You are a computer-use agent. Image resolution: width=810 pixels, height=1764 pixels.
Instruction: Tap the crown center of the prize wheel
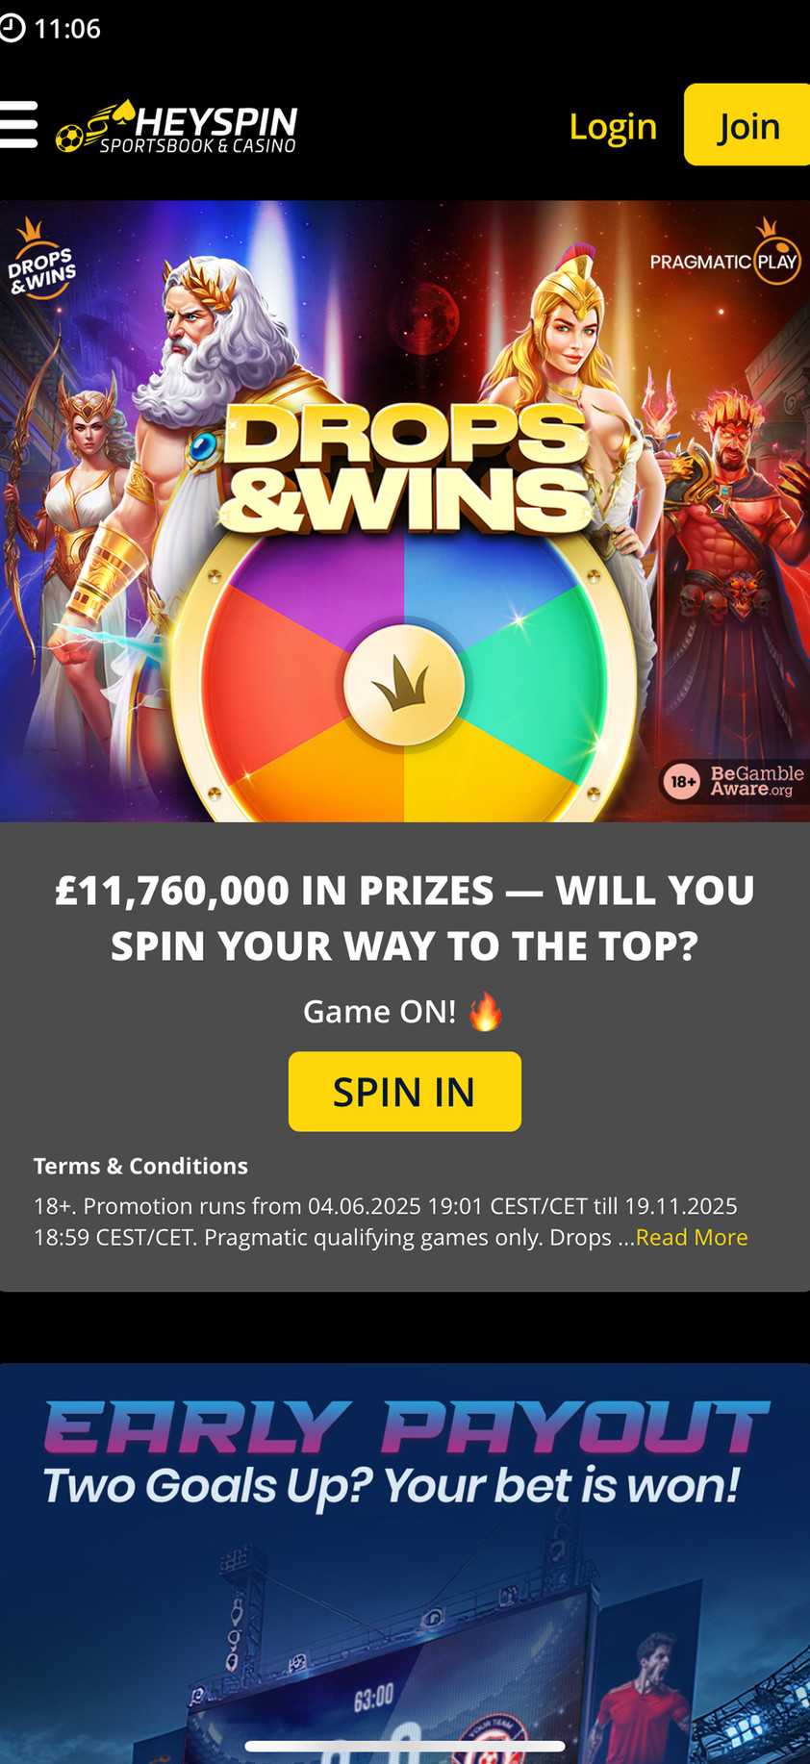click(404, 685)
